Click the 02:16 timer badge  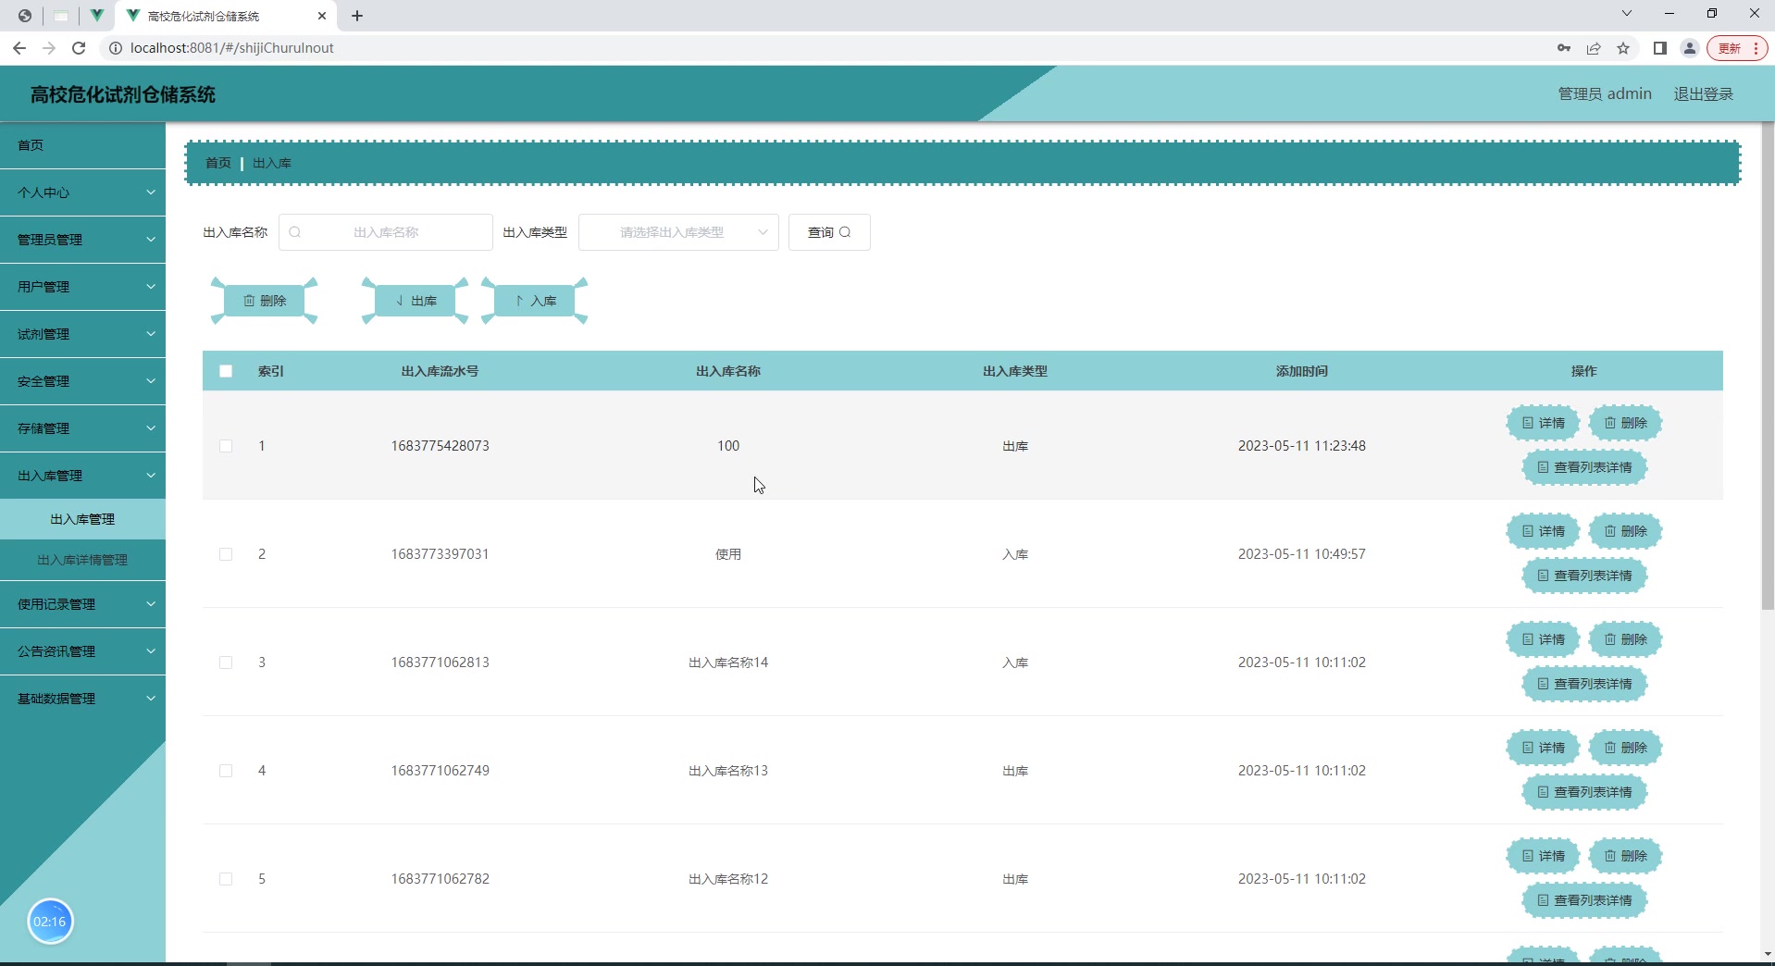50,922
